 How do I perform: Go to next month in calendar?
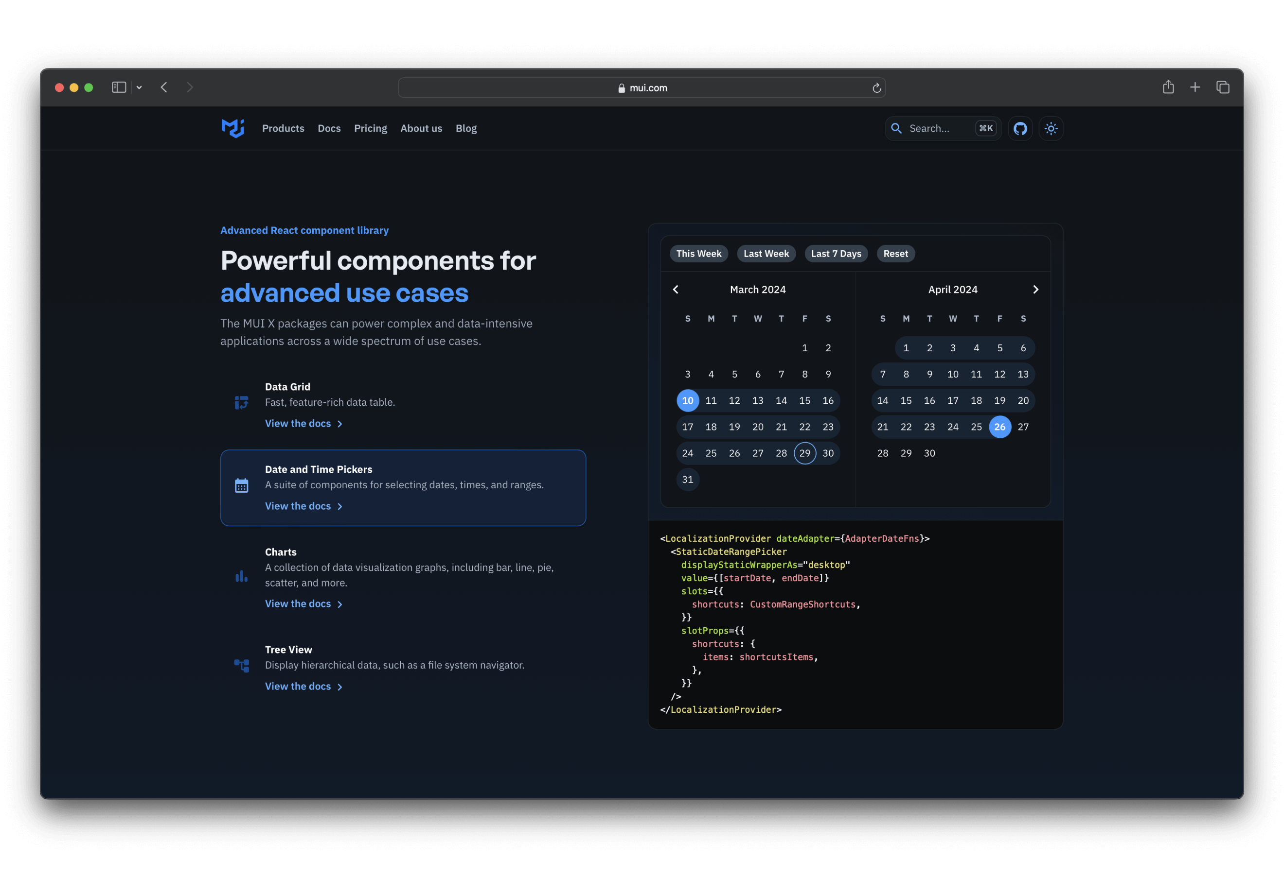click(1035, 290)
